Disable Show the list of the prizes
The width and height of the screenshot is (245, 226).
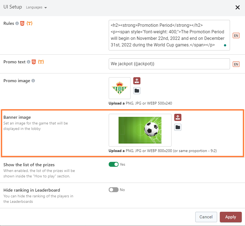(114, 164)
